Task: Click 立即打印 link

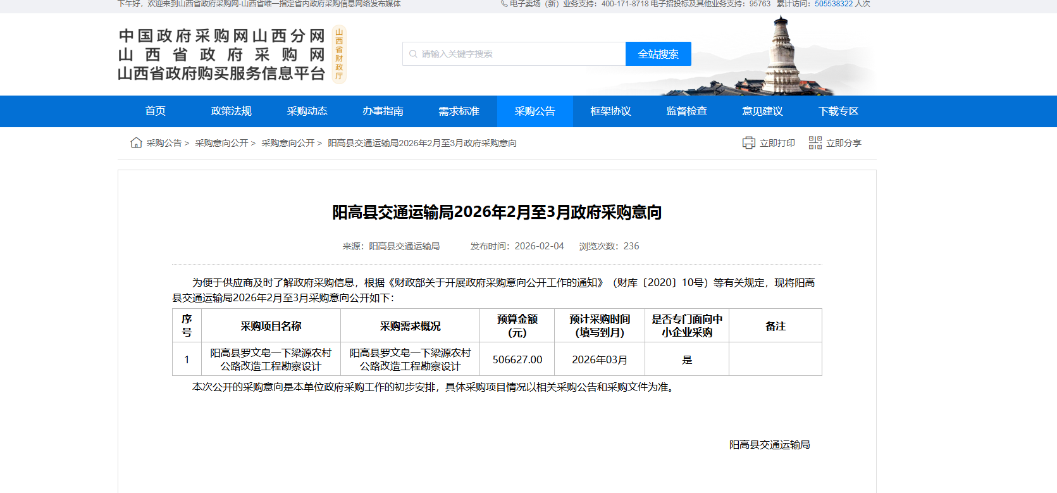Action: 777,144
